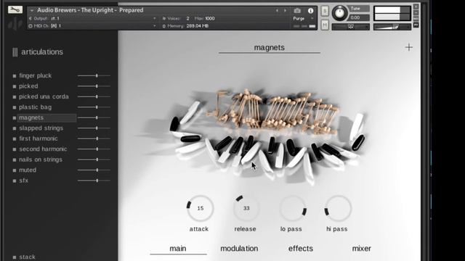Enable the nails on strings articulation square
Viewport: 465px width, 261px height.
pyautogui.click(x=15, y=159)
